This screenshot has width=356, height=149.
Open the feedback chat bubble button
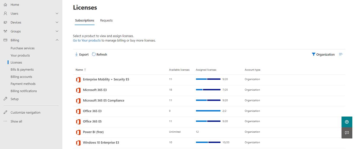[x=347, y=133]
